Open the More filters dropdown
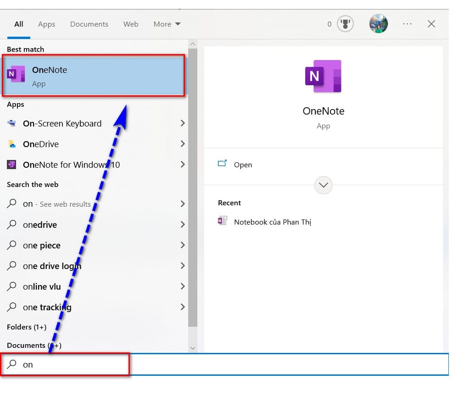This screenshot has width=453, height=412. tap(166, 24)
